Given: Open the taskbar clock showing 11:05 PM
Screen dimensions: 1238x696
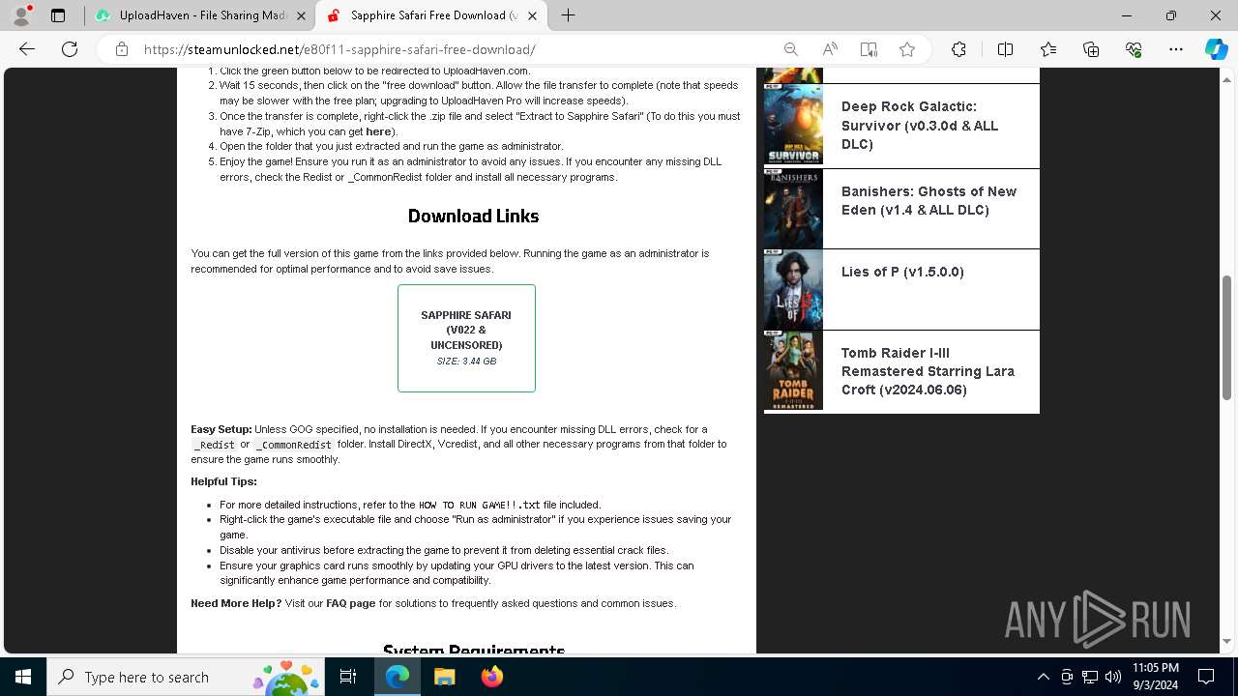Looking at the screenshot, I should [1156, 677].
